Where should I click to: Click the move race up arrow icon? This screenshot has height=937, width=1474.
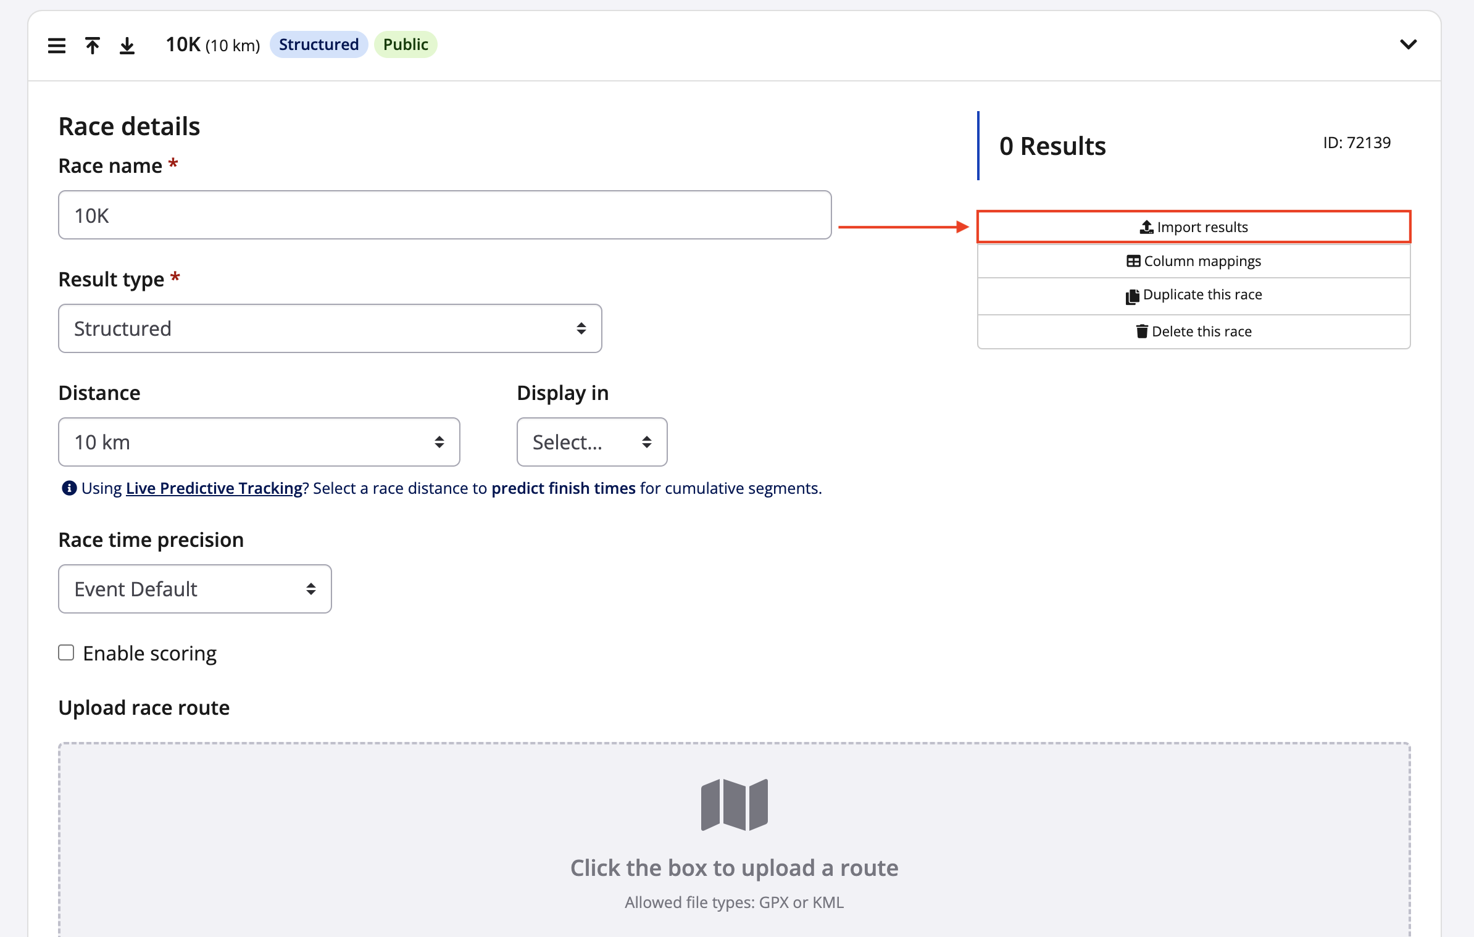tap(93, 46)
